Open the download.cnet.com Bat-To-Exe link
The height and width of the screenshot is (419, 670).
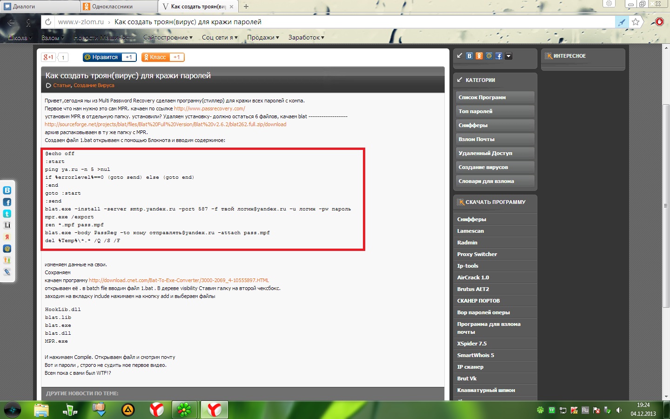coord(179,280)
